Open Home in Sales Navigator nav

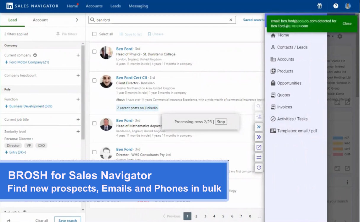click(x=72, y=6)
